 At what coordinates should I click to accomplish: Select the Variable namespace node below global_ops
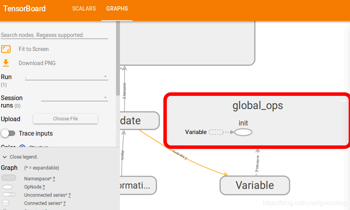[255, 185]
